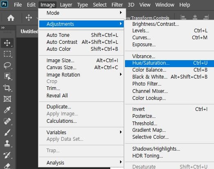Viewport: 214px width, 169px height.
Task: Choose Reveal All
Action: click(x=82, y=96)
